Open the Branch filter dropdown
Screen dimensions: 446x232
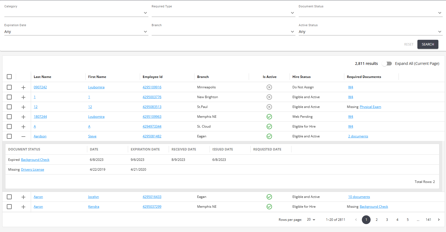point(223,32)
